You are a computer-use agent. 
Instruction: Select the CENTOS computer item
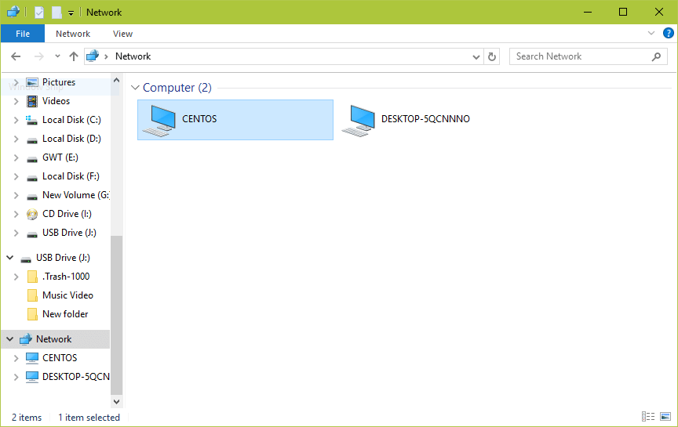(x=235, y=120)
